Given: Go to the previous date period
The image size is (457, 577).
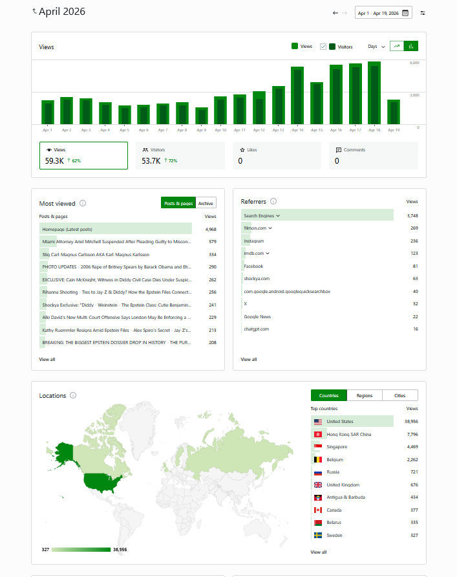Looking at the screenshot, I should coord(335,13).
